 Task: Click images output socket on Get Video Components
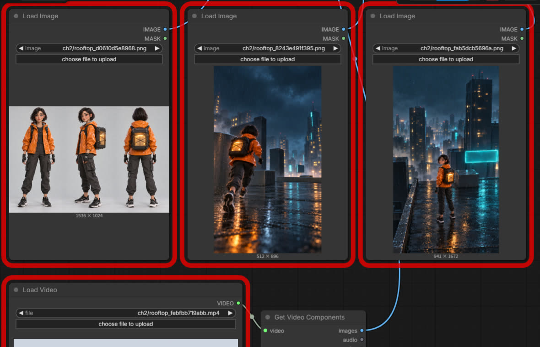(362, 331)
